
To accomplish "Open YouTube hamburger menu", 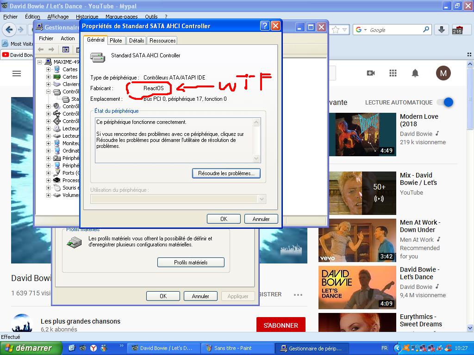I will (17, 73).
